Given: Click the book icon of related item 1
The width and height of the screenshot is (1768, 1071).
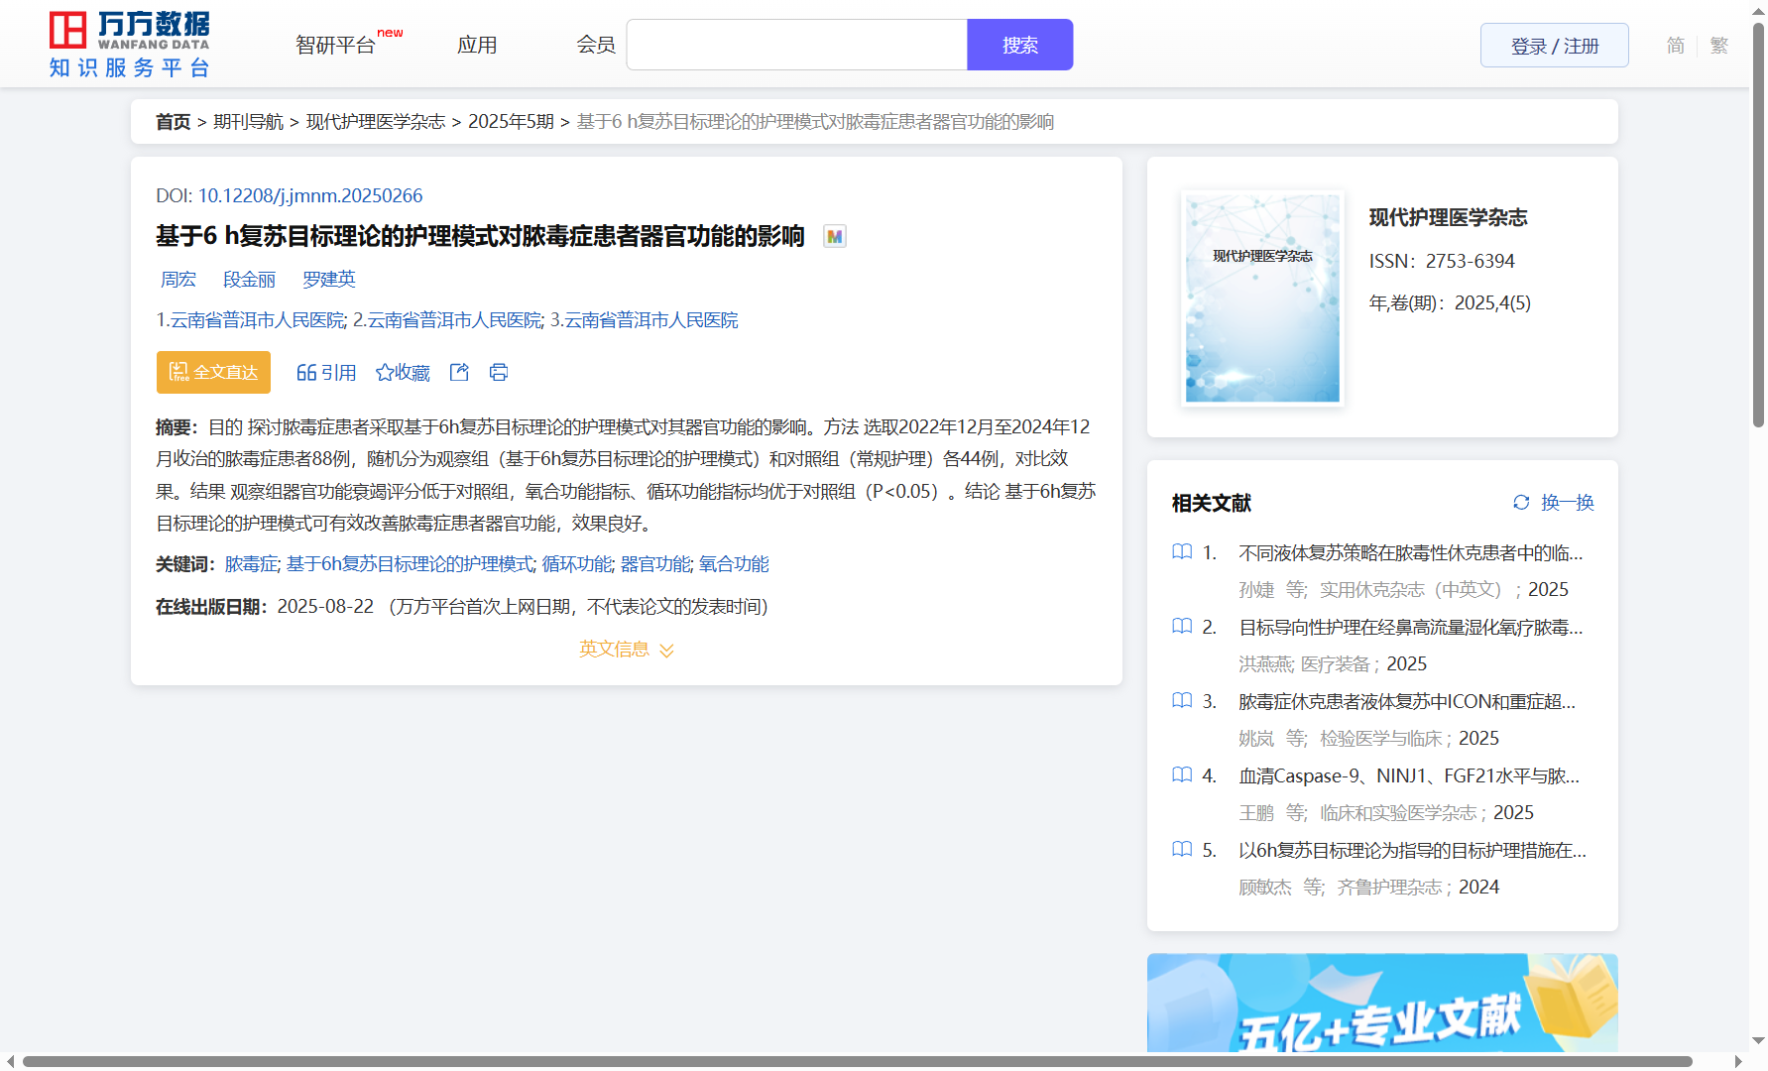Looking at the screenshot, I should point(1182,552).
